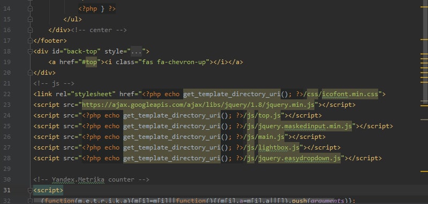The width and height of the screenshot is (428, 204).
Task: Jump to the gray stripe mark level with line 24
Action: click(x=424, y=119)
